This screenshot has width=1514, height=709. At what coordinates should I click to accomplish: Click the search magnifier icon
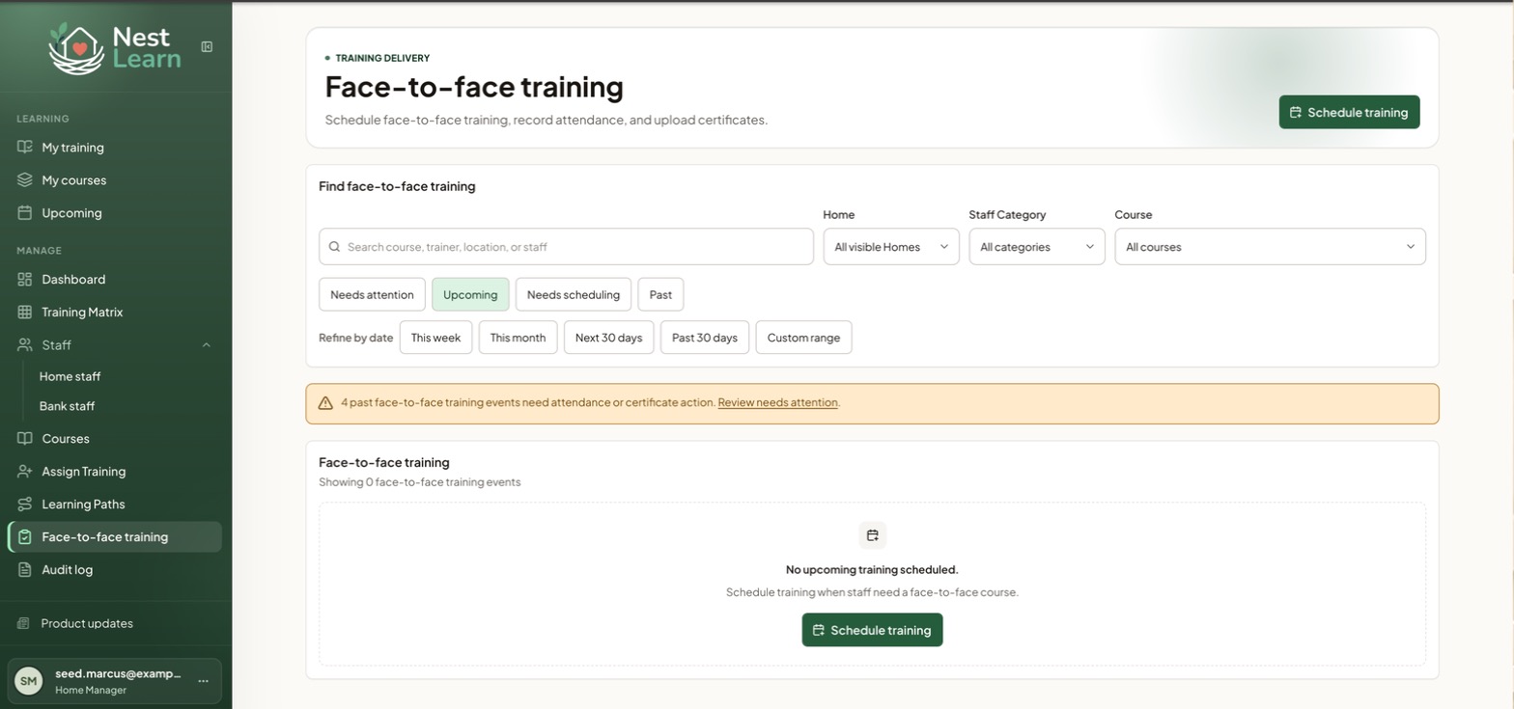(x=334, y=247)
